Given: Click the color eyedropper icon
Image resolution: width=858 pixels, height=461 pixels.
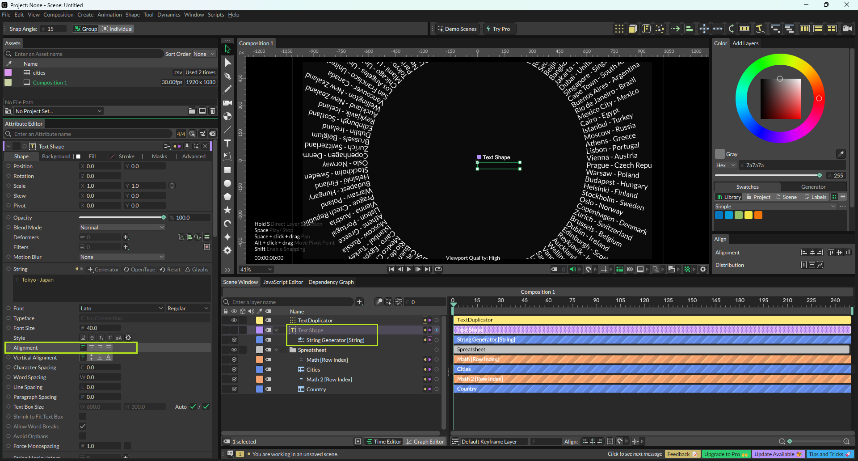Looking at the screenshot, I should pos(841,154).
